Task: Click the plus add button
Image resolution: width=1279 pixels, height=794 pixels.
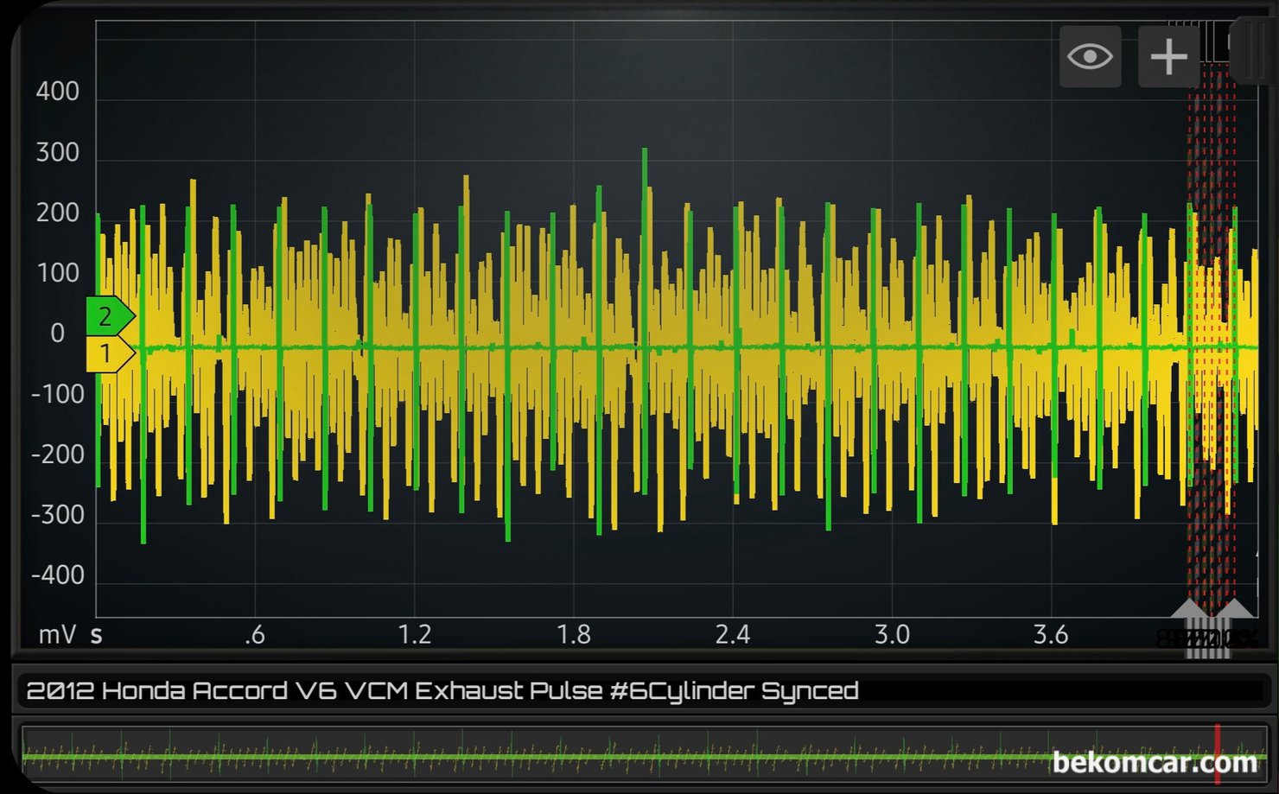Action: point(1168,57)
